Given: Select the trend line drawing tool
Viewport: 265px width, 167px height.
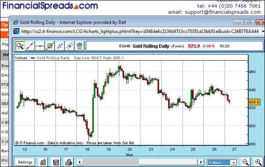Looking at the screenshot, I should point(30,46).
